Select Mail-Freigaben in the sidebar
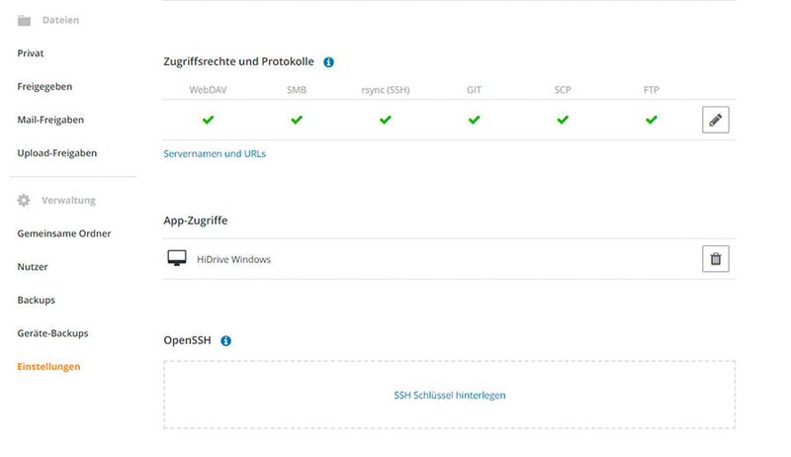791x457 pixels. click(x=50, y=120)
